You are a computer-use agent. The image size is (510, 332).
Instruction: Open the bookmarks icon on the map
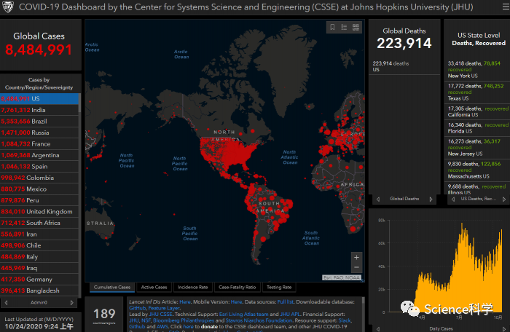332,28
